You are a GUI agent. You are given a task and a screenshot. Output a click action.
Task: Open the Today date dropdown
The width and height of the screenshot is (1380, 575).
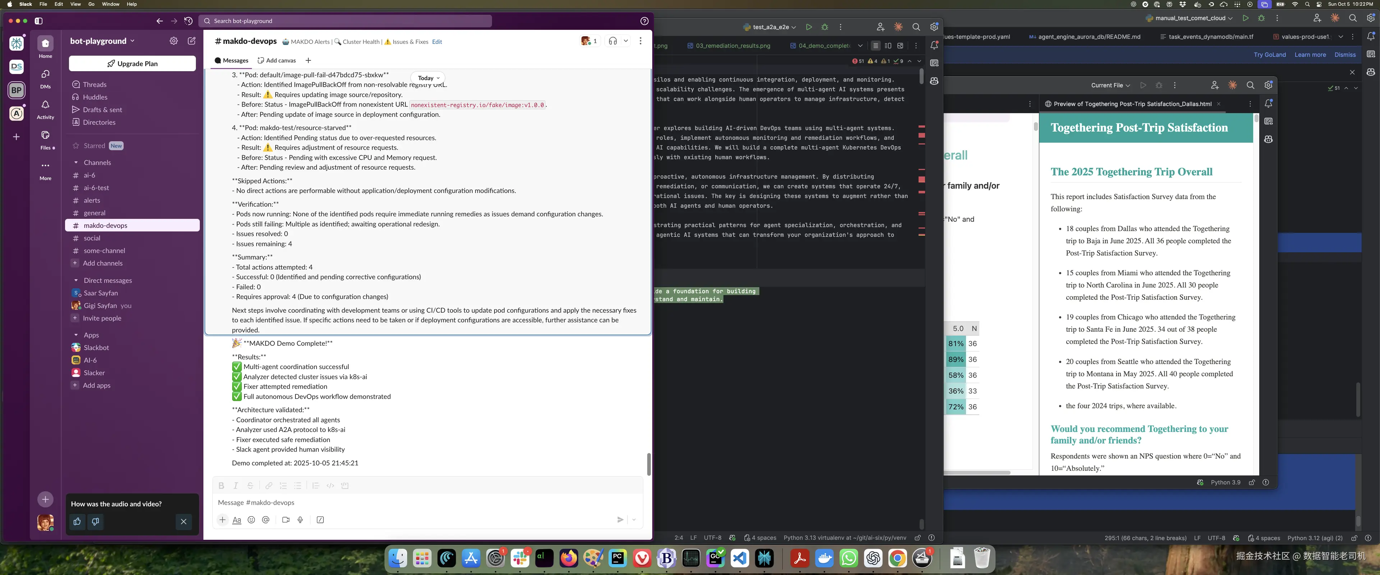click(x=428, y=78)
